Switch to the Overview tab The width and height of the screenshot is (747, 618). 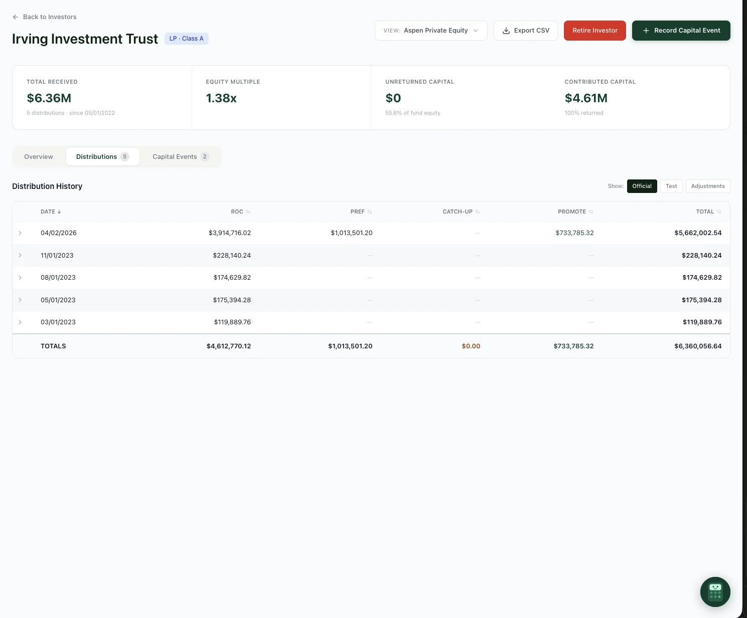(x=39, y=157)
